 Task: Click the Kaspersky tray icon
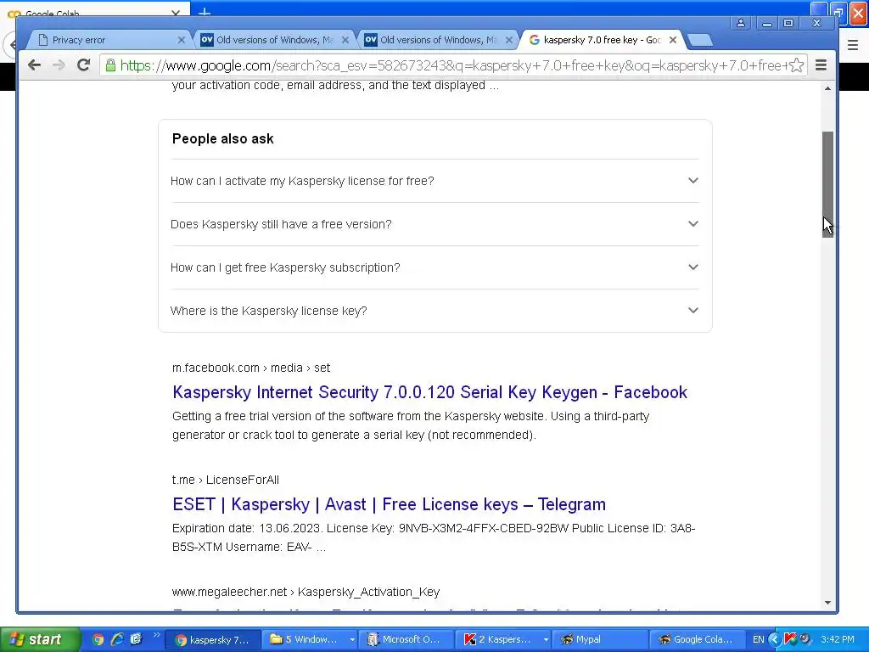(790, 639)
